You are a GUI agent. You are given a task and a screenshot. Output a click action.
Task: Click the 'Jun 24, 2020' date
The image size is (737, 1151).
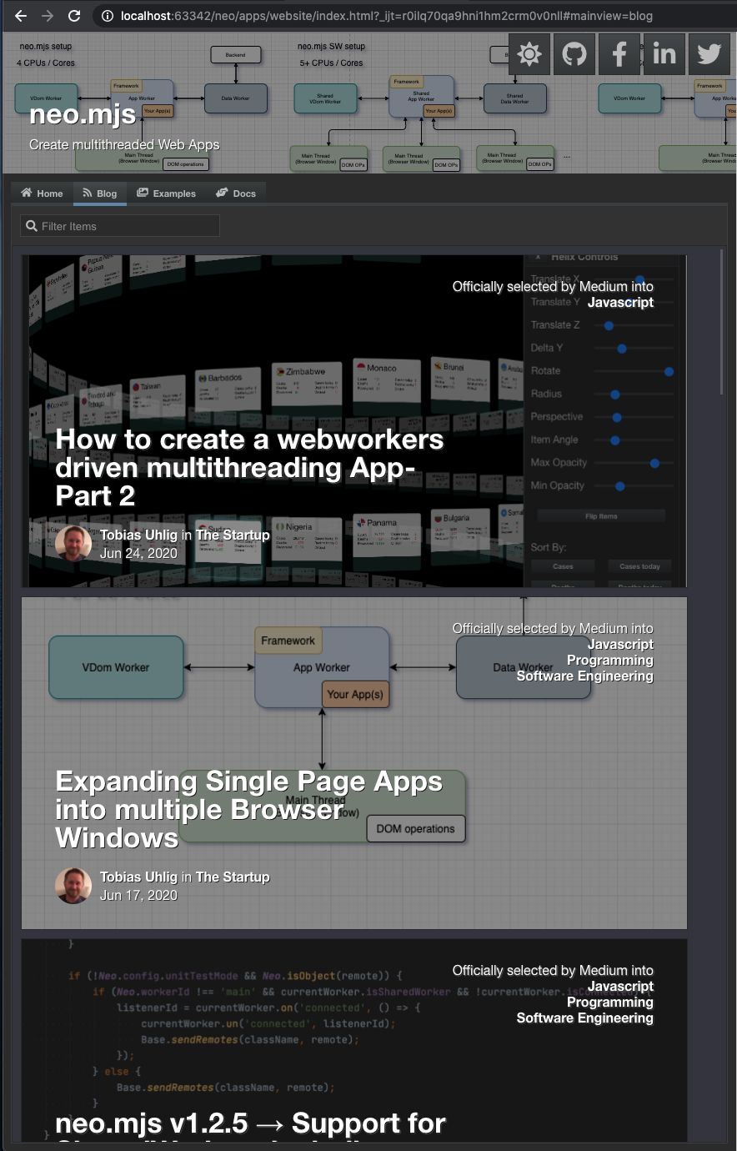pos(138,553)
